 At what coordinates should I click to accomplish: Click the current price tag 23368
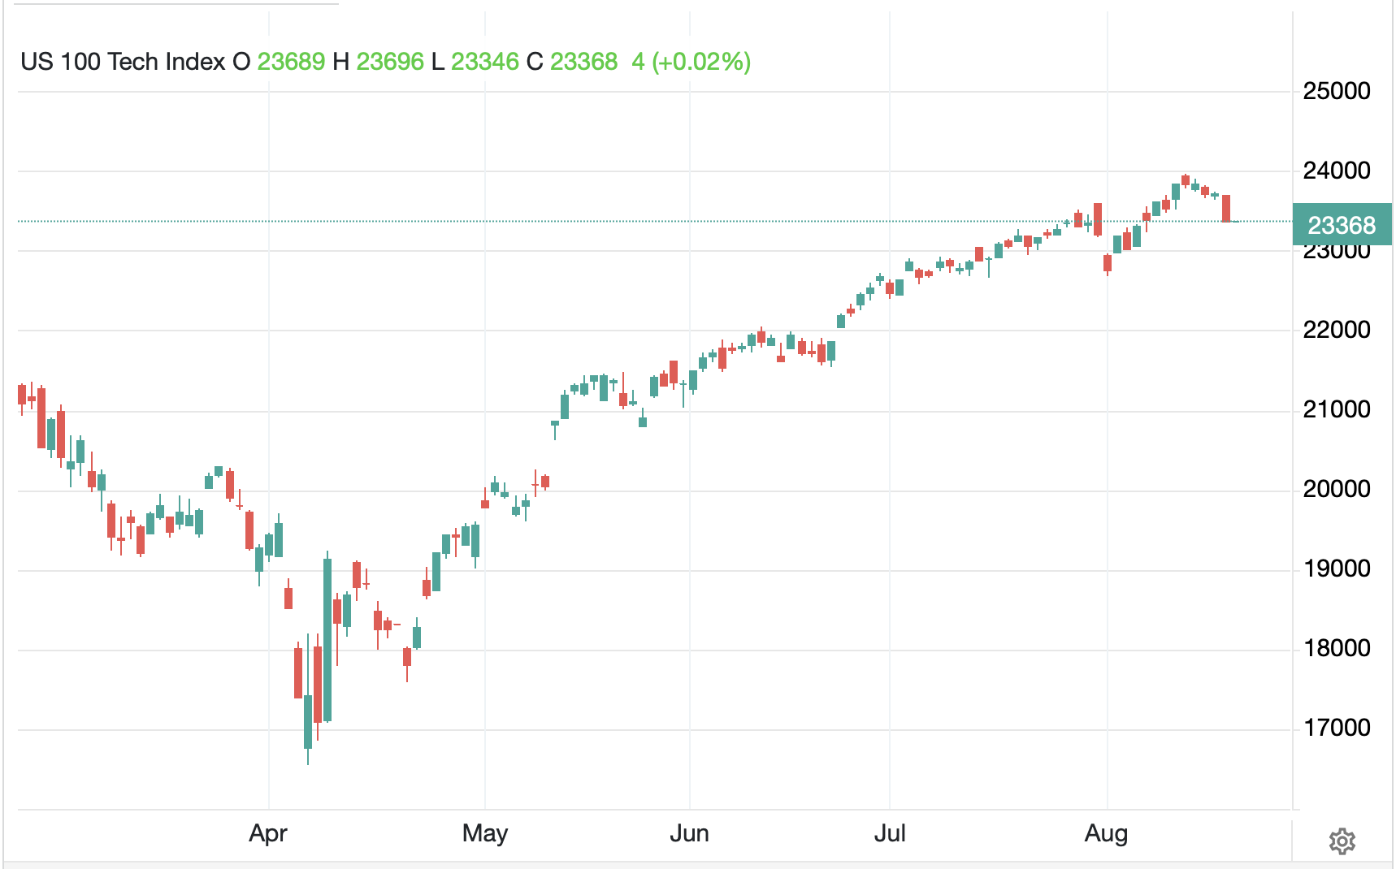click(1342, 225)
